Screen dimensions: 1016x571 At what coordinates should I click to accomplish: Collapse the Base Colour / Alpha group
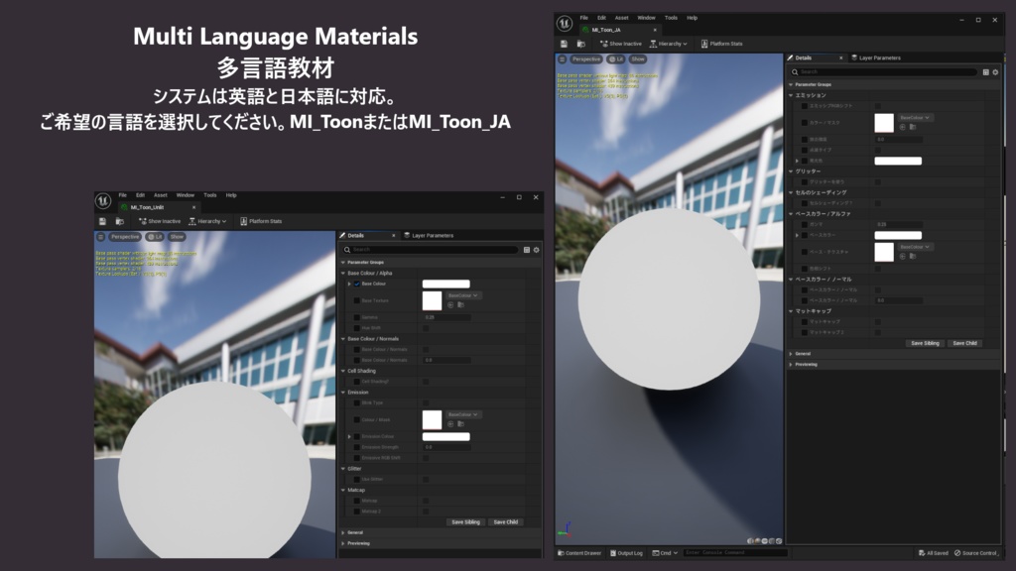(x=343, y=274)
